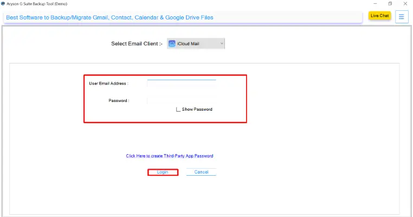
Task: Open the hamburger menu icon
Action: tap(402, 17)
